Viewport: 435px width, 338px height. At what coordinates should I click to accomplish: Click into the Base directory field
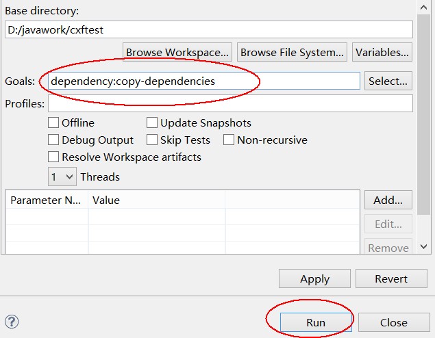208,29
